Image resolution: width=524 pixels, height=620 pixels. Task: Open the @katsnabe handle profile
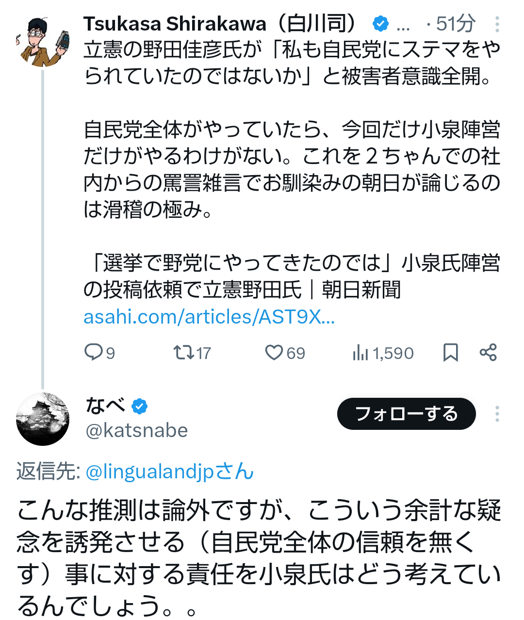pyautogui.click(x=136, y=430)
